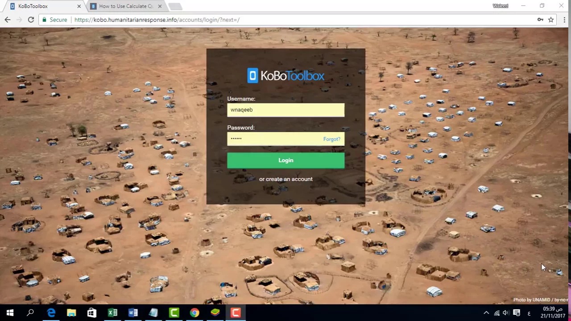Click the keyboard language indicator
Viewport: 571px width, 321px height.
pyautogui.click(x=529, y=313)
